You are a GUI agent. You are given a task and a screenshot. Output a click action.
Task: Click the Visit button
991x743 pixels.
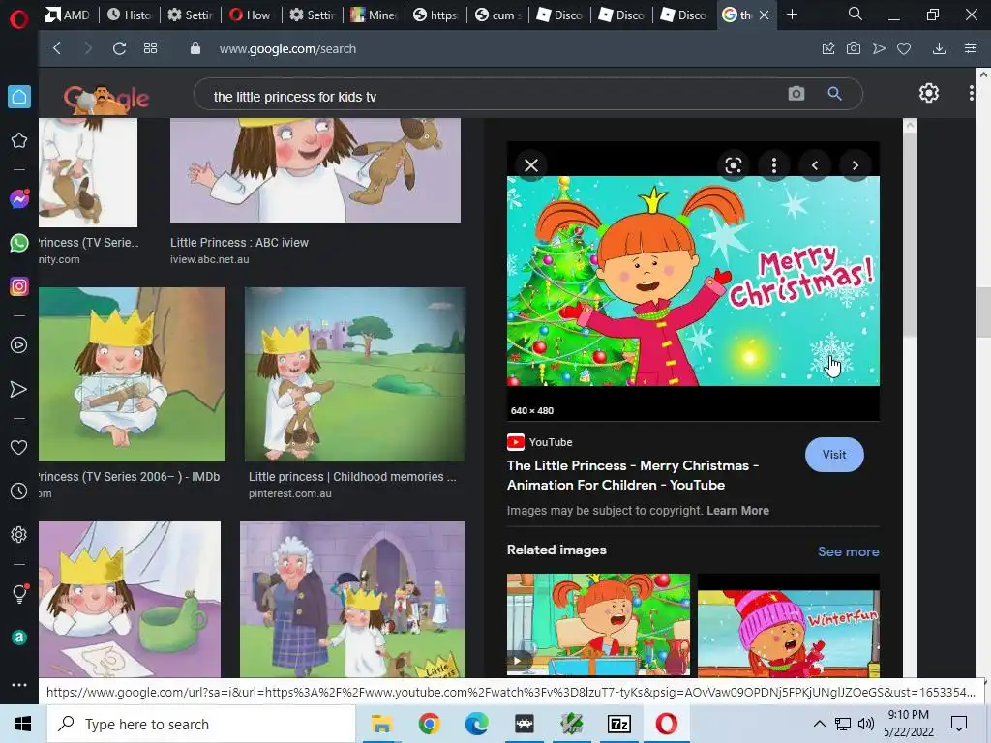(x=834, y=455)
